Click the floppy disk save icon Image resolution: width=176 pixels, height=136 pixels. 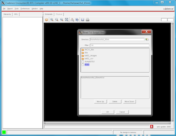83,20
